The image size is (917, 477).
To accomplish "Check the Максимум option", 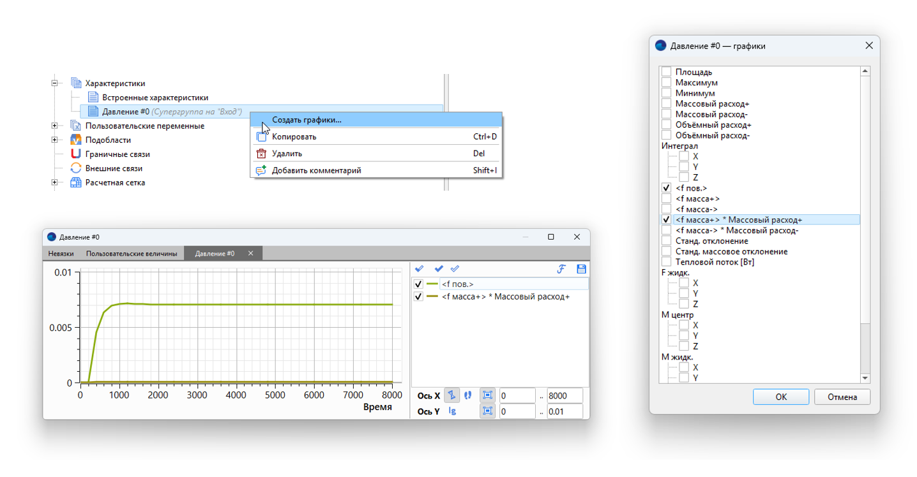I will 667,83.
